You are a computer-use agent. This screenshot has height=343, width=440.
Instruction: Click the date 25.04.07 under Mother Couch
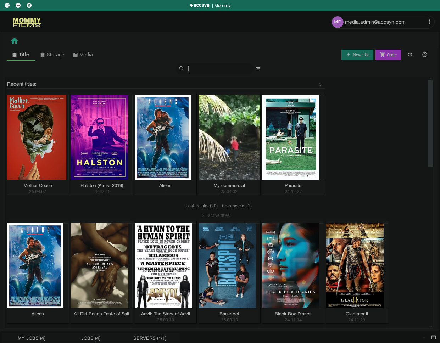coord(38,192)
